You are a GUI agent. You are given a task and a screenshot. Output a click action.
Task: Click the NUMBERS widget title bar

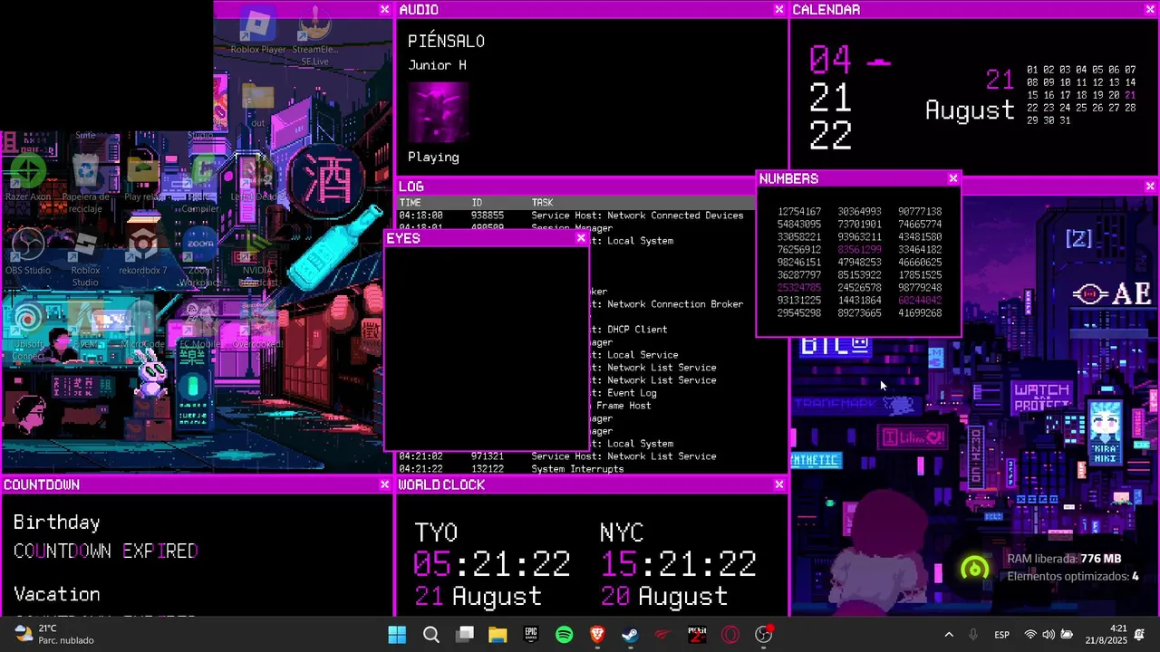click(858, 178)
